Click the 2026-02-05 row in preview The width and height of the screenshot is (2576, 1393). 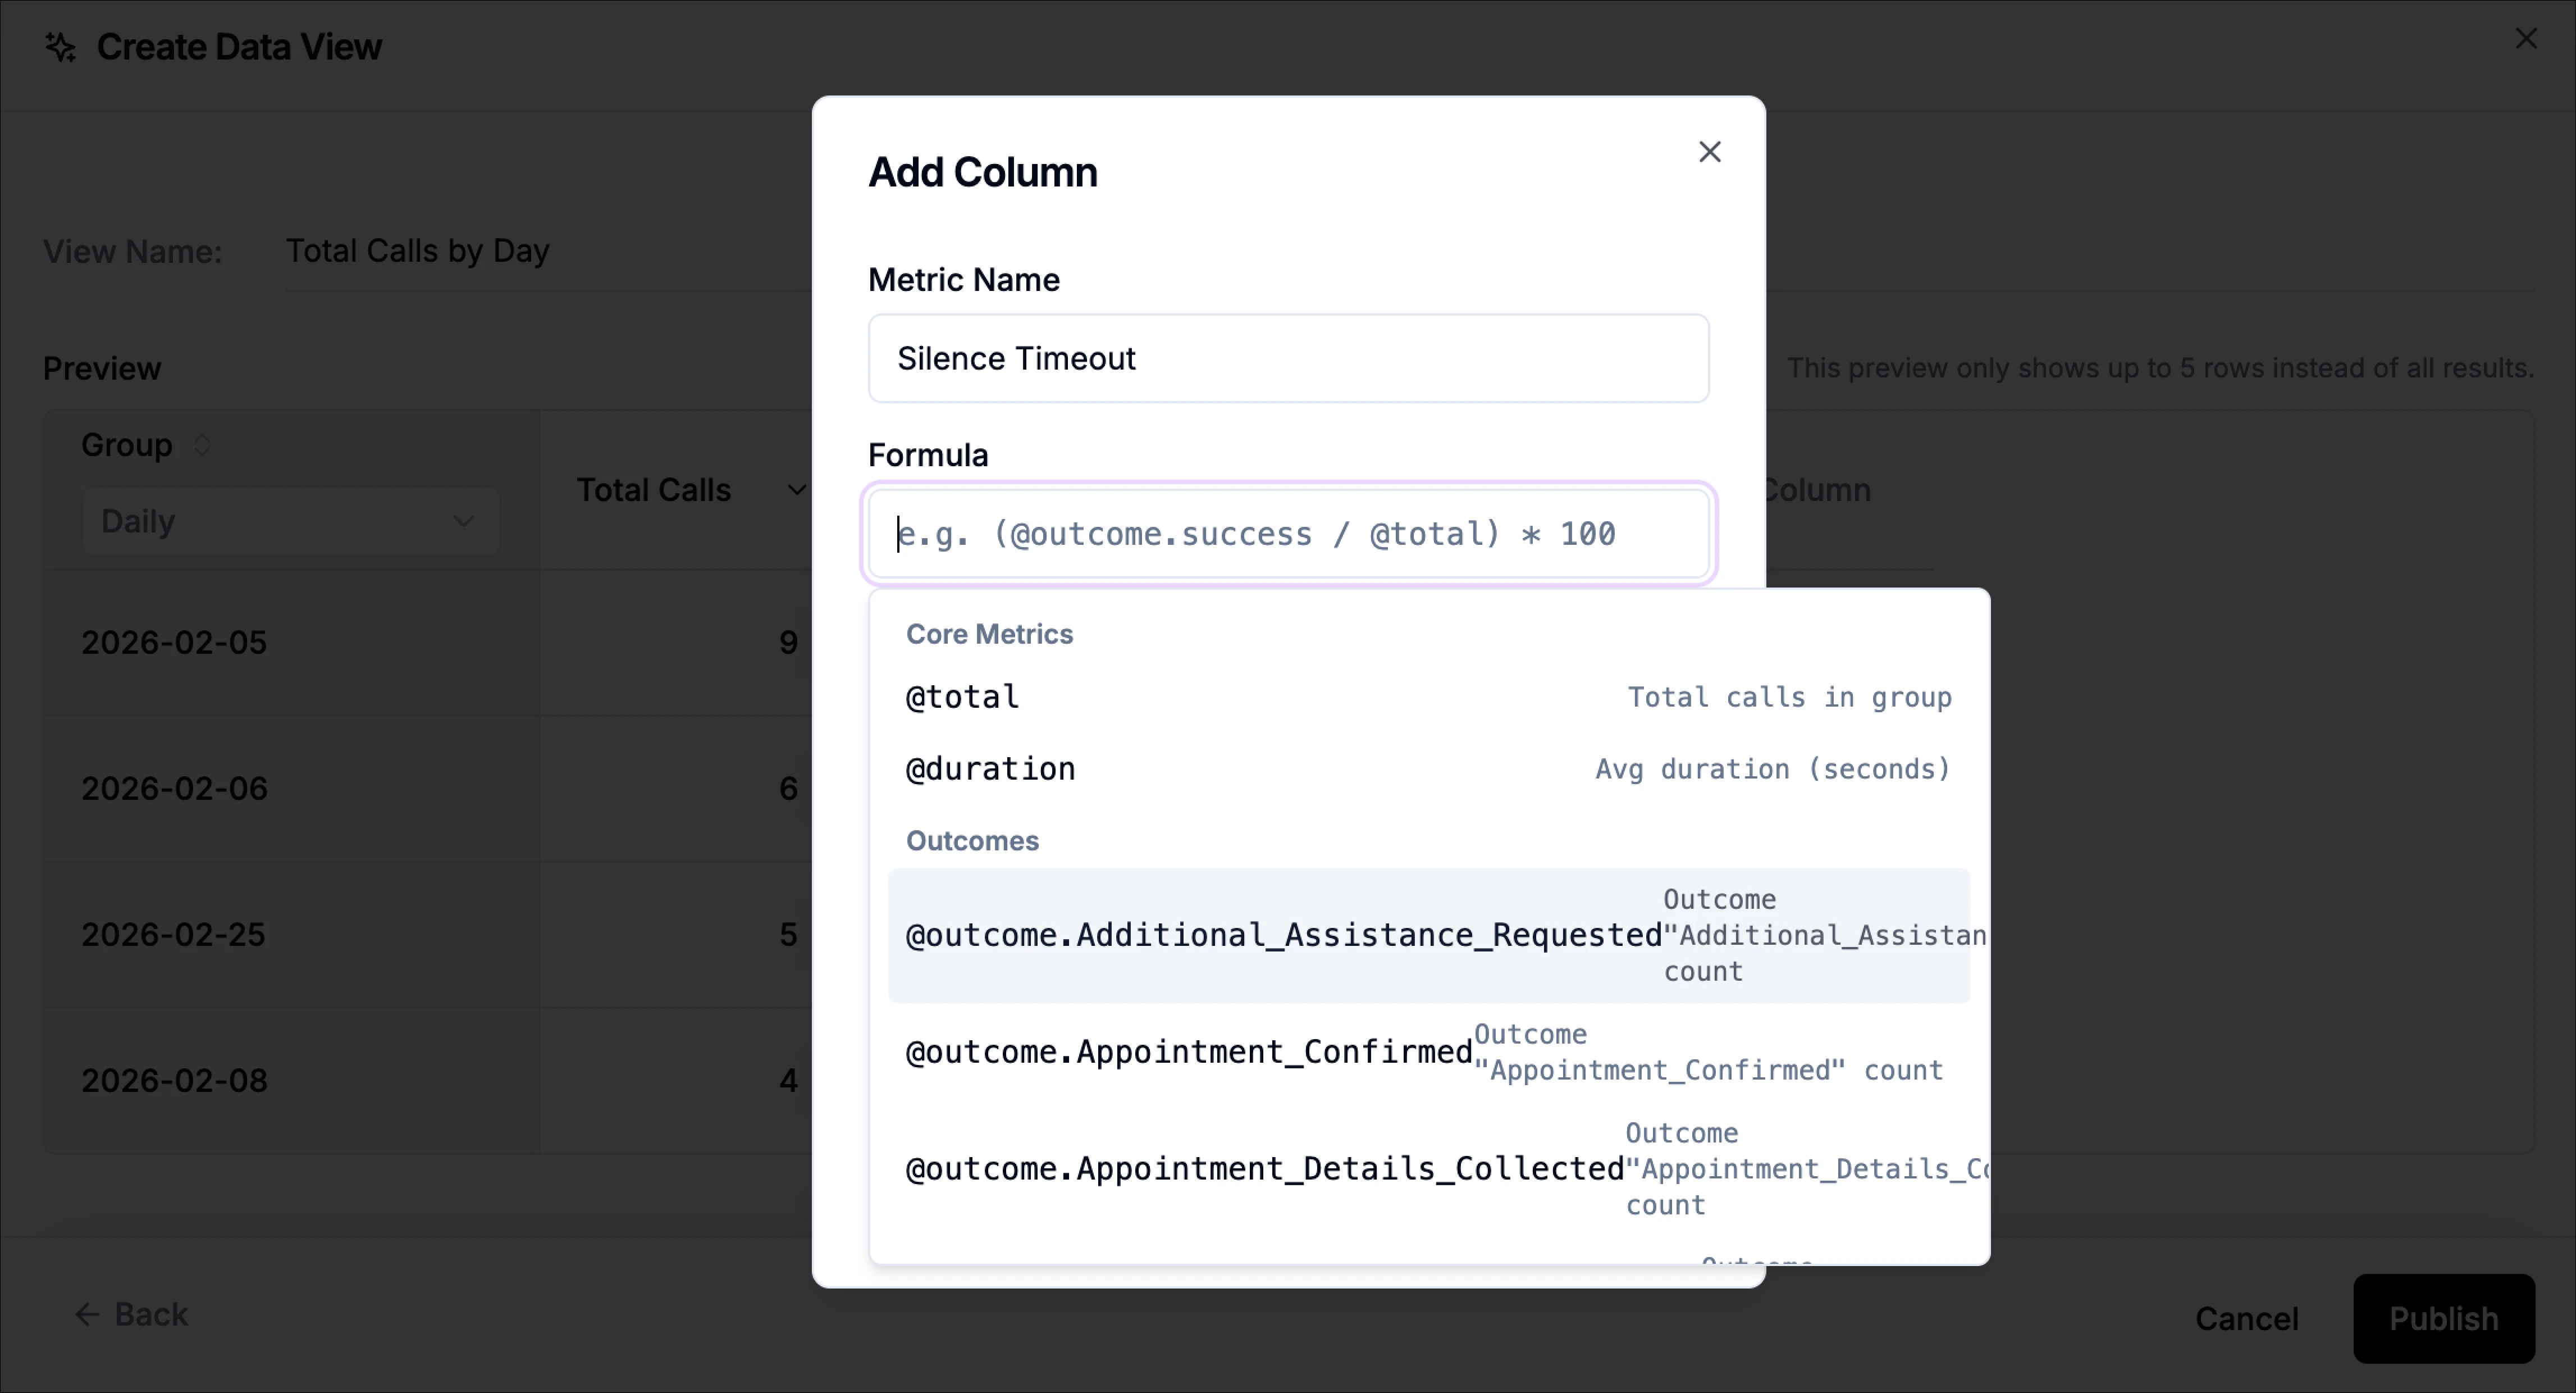coord(174,643)
